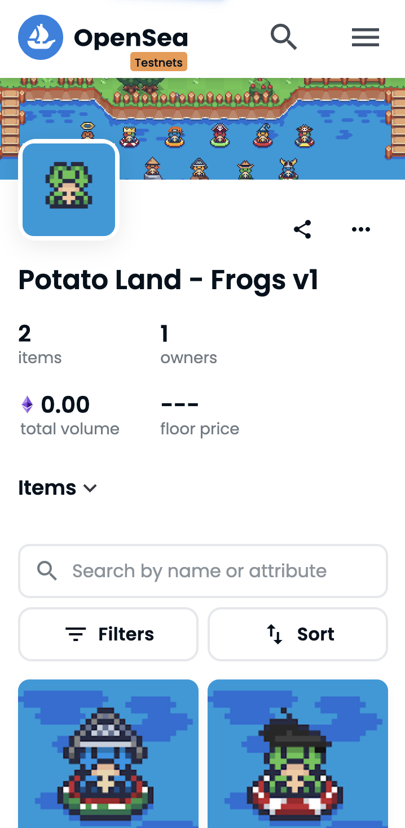Click the OpenSea boat logo icon
This screenshot has height=828, width=405.
40,37
